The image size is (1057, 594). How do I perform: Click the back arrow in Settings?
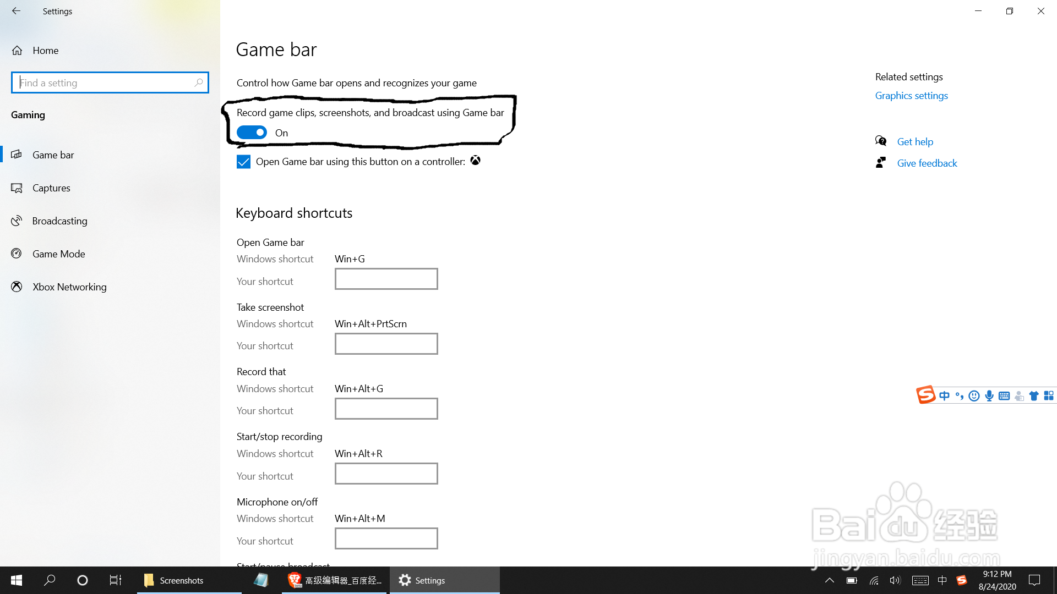16,11
